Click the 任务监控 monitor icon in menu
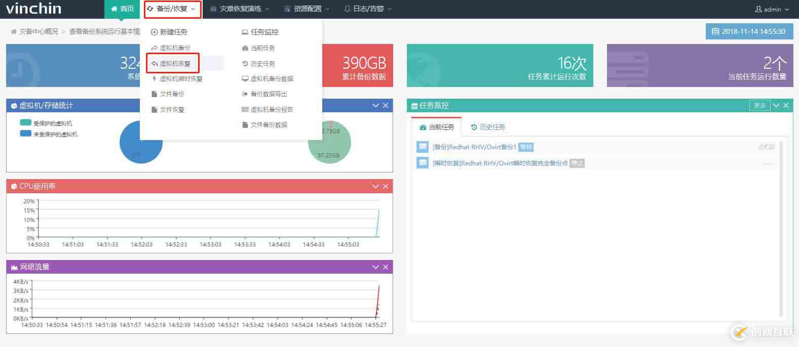The height and width of the screenshot is (347, 799). (245, 32)
